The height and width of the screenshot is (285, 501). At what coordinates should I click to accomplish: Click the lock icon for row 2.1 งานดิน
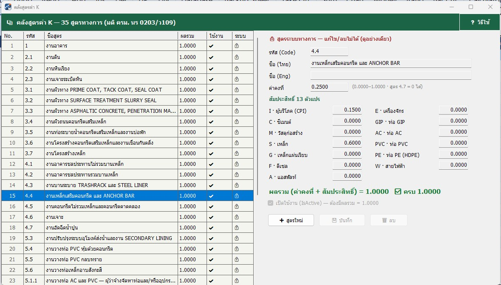click(x=236, y=57)
